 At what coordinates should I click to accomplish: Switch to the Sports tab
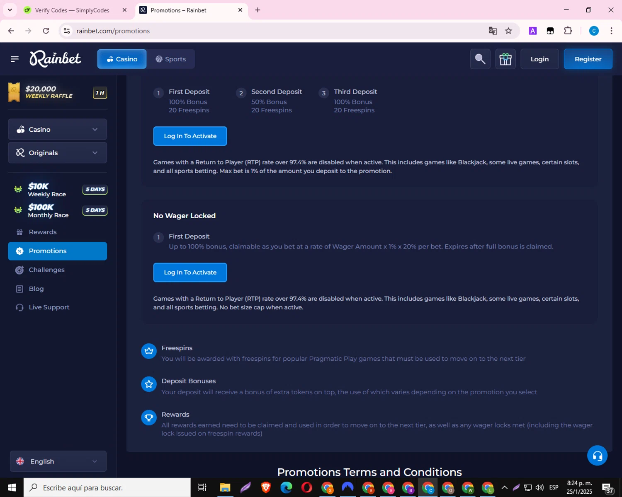tap(171, 59)
